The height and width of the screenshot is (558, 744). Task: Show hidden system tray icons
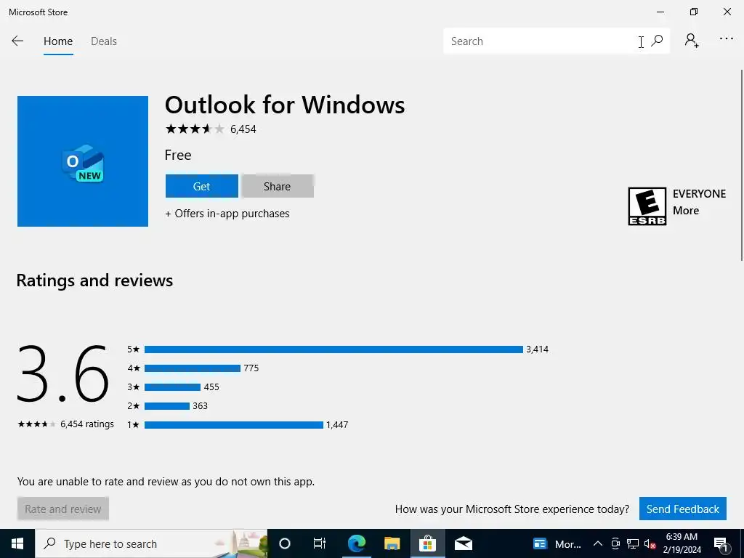click(598, 543)
